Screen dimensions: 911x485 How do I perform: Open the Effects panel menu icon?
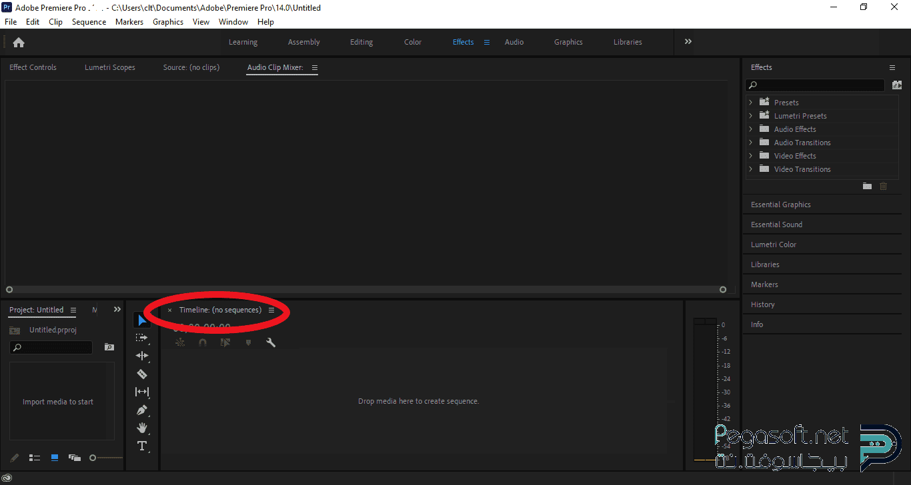(892, 67)
